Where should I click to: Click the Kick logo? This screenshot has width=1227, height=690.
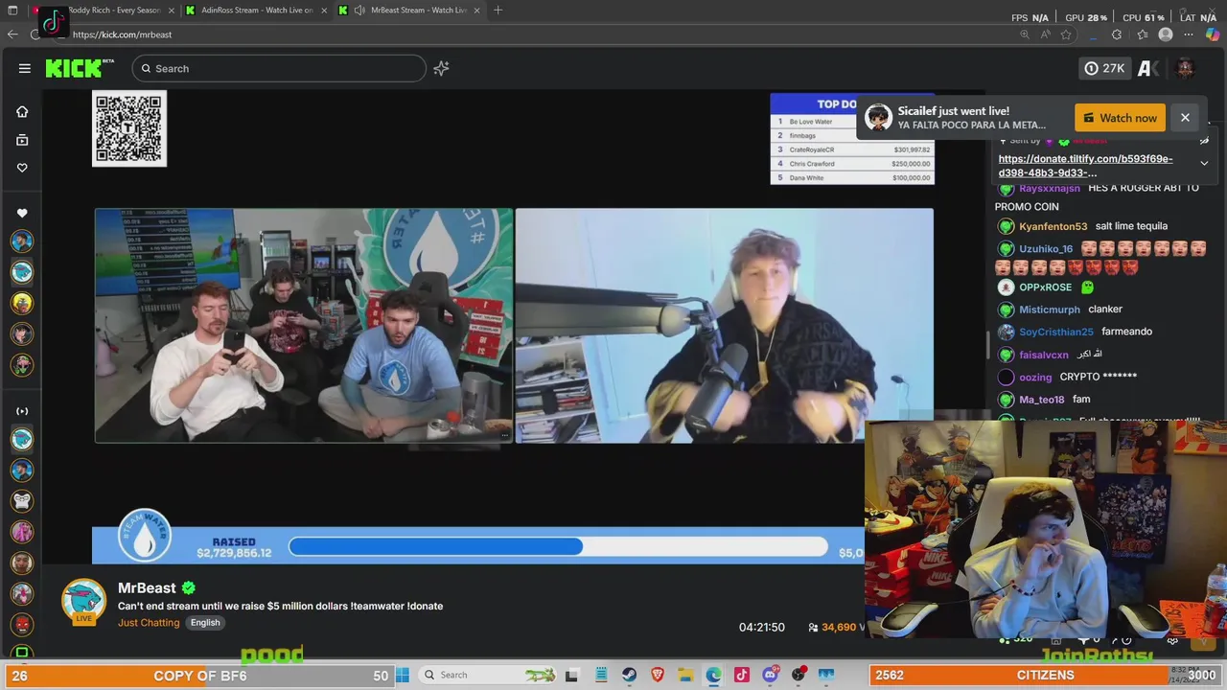tap(80, 68)
